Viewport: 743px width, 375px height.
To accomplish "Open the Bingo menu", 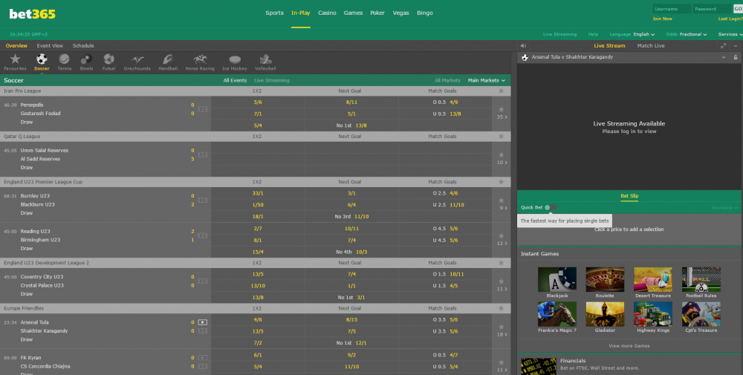I will pos(424,13).
